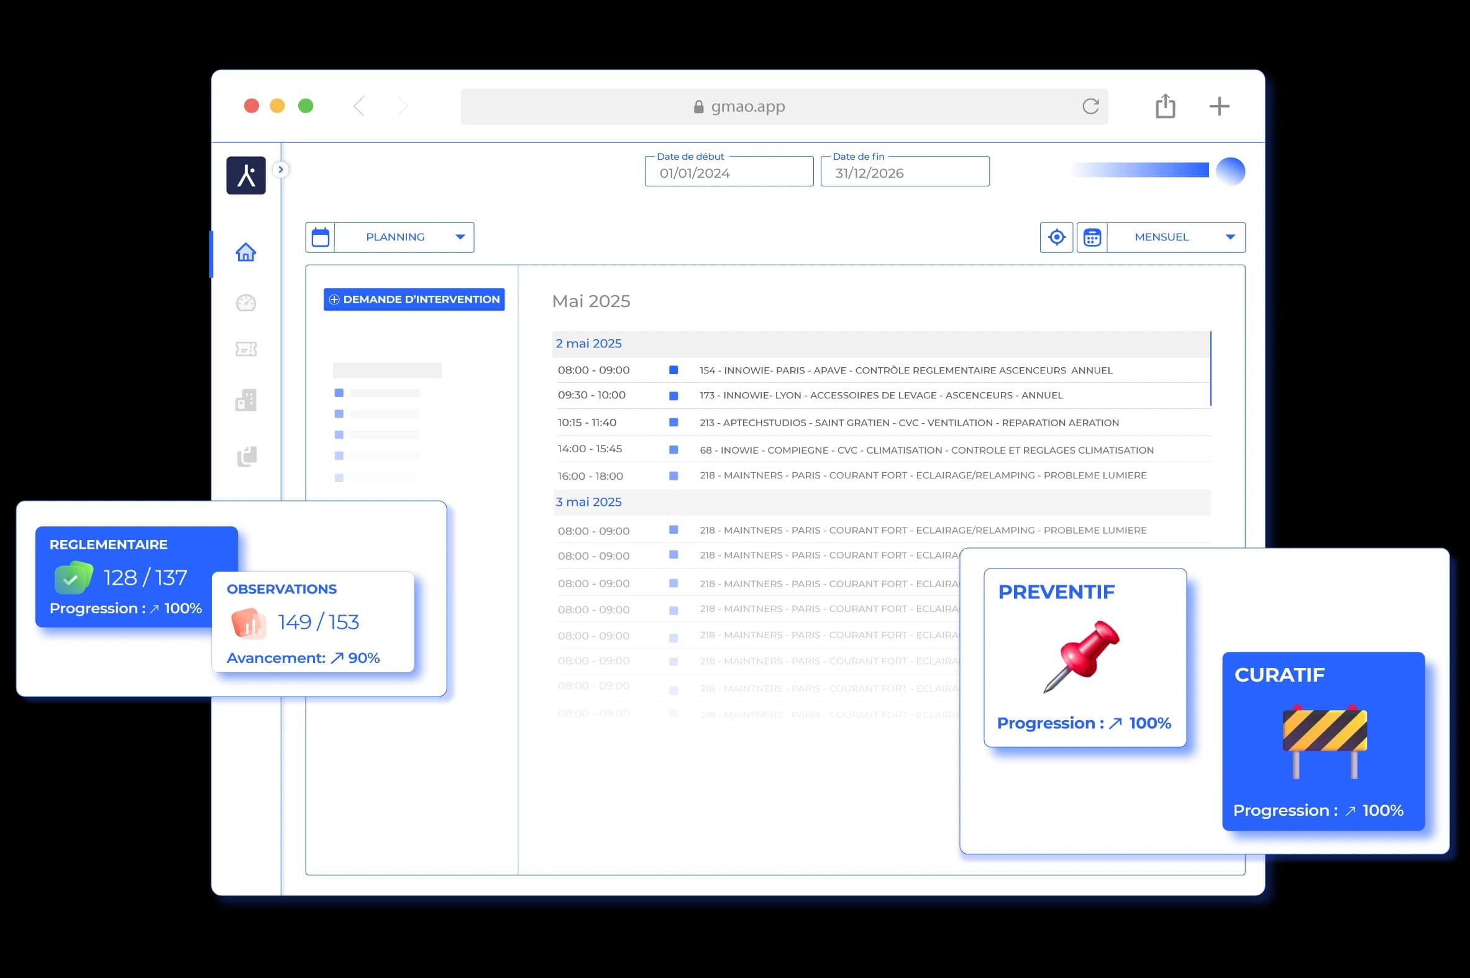Click the home icon in sidebar
Viewport: 1470px width, 978px height.
tap(246, 252)
